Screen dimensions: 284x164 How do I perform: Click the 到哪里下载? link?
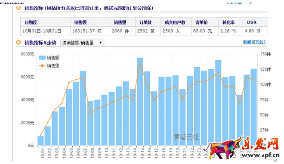254,42
